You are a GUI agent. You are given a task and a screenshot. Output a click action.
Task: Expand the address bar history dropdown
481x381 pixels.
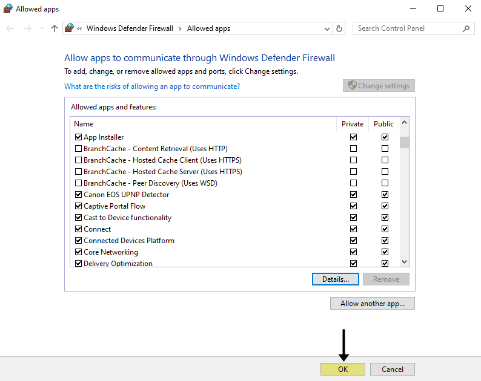[x=327, y=28]
